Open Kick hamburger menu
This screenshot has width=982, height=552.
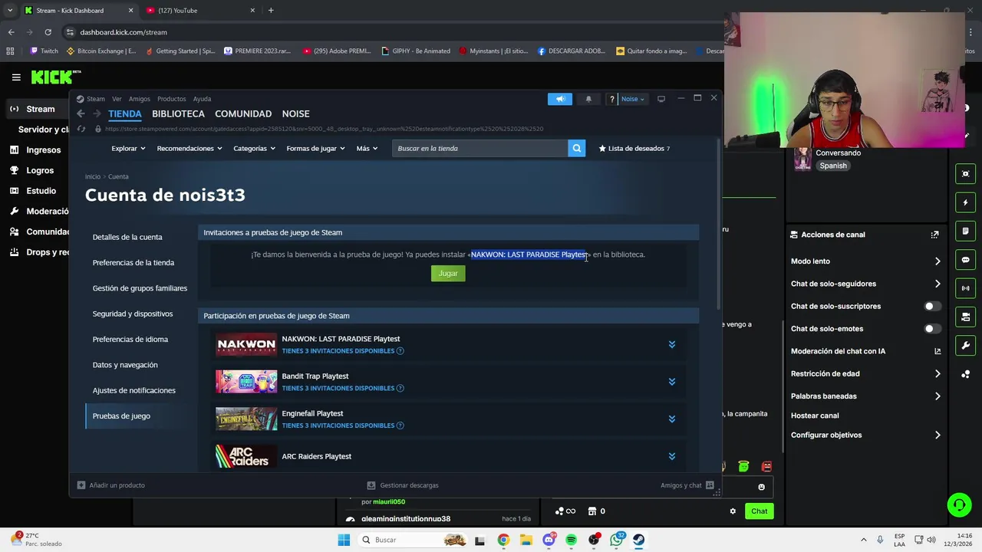pyautogui.click(x=16, y=77)
